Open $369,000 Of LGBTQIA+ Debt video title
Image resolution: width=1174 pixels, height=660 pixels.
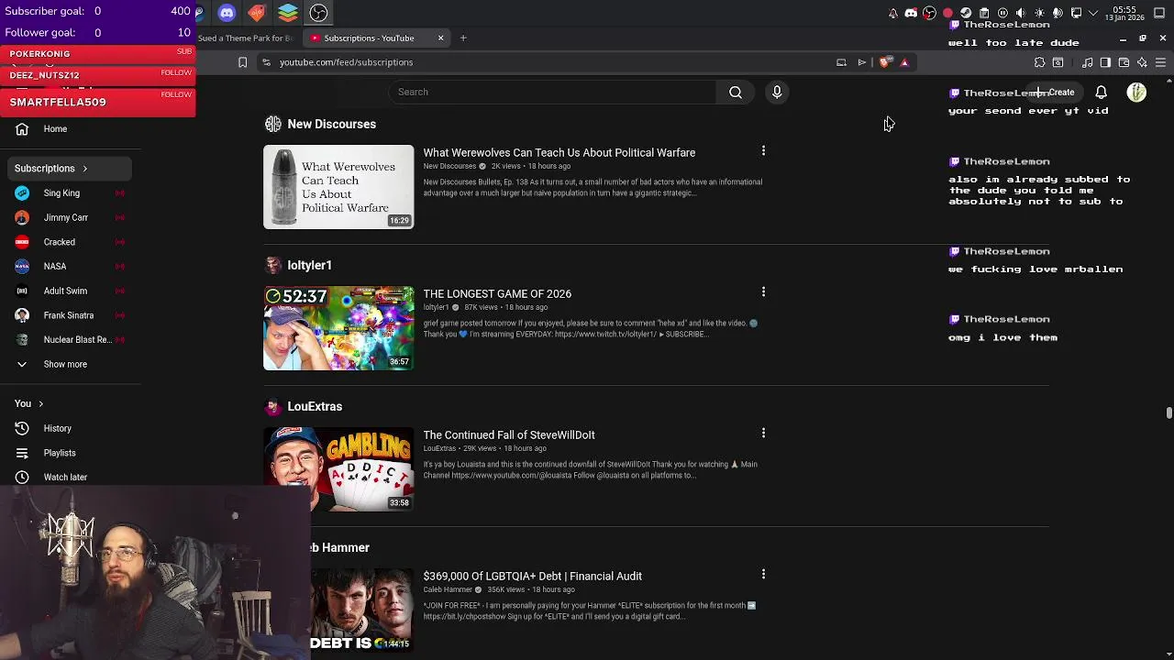tap(532, 577)
